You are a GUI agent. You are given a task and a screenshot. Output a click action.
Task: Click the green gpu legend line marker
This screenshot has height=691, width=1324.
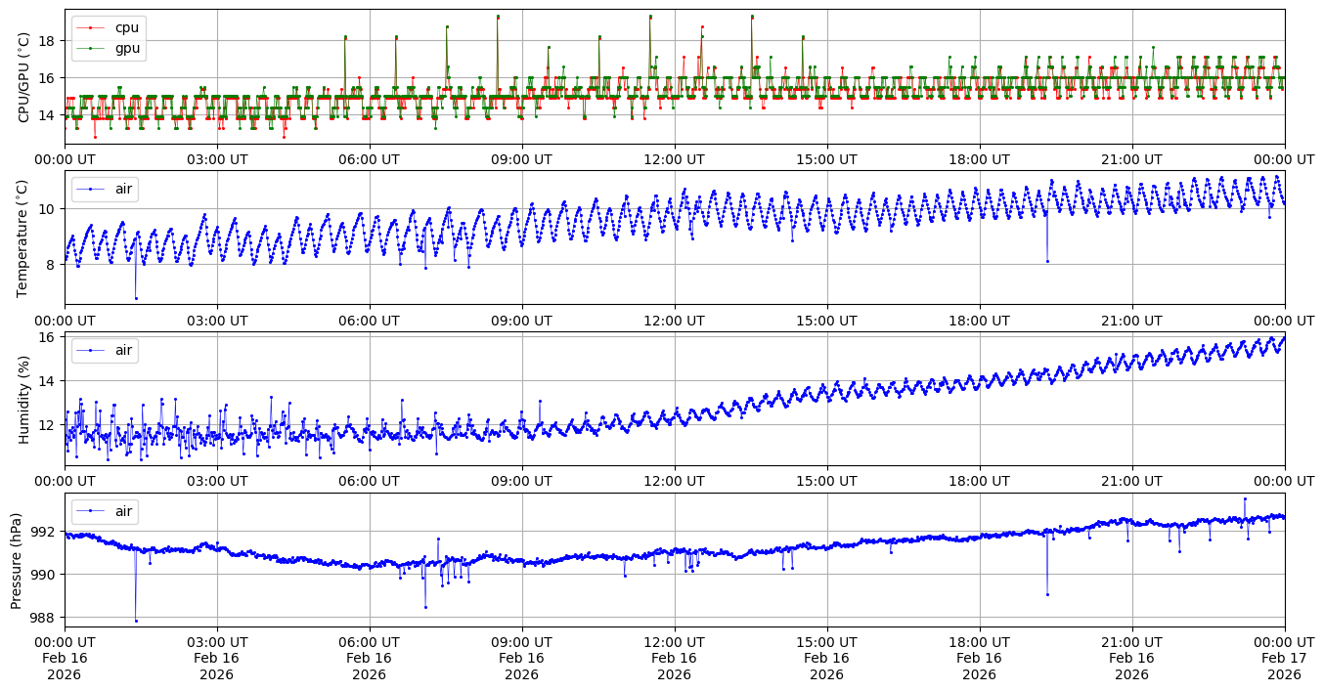click(x=91, y=47)
